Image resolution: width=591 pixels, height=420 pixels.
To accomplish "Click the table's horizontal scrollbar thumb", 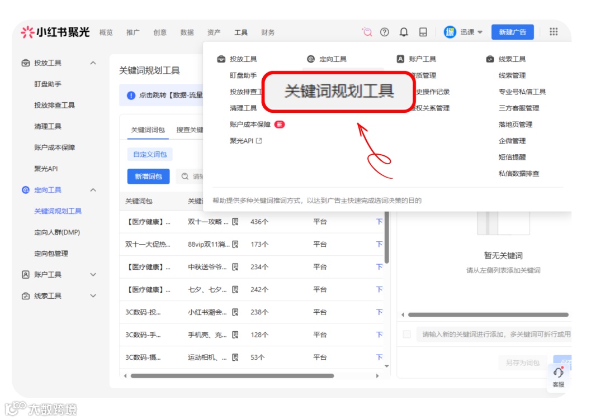I will [x=232, y=375].
